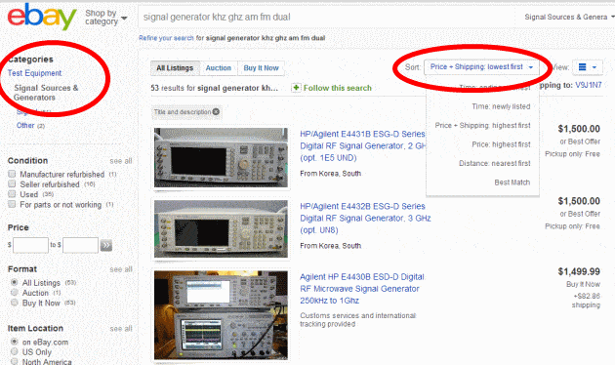Select Buy It Now format radio button
Image resolution: width=615 pixels, height=365 pixels.
(15, 303)
